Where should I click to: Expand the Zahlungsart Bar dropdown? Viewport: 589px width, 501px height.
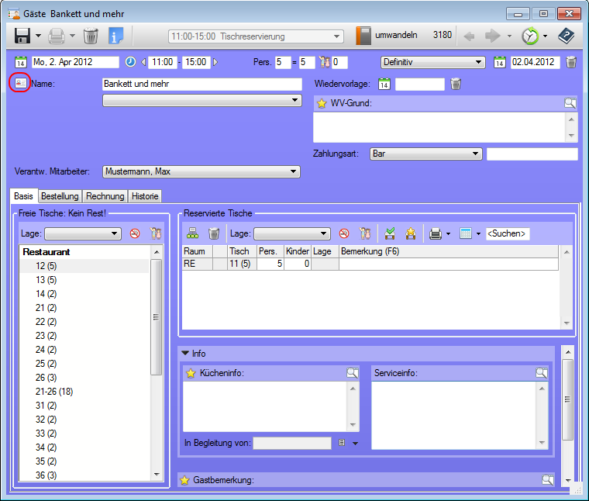[426, 154]
